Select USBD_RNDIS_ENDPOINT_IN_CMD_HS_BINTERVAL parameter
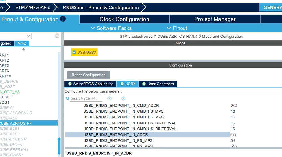282x157 pixels. [x=130, y=129]
